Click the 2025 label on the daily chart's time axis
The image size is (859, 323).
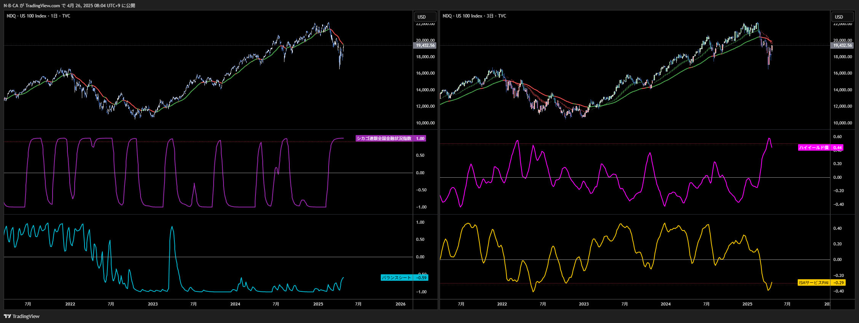pyautogui.click(x=318, y=304)
